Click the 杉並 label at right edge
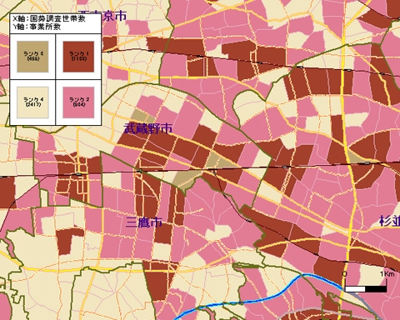The image size is (400, 320). click(390, 222)
